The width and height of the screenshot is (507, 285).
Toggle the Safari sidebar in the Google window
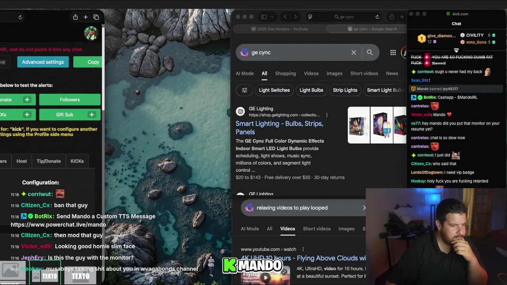[264, 17]
